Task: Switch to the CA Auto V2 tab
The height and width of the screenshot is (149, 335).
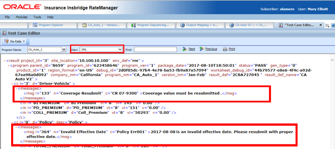Action: click(x=249, y=25)
